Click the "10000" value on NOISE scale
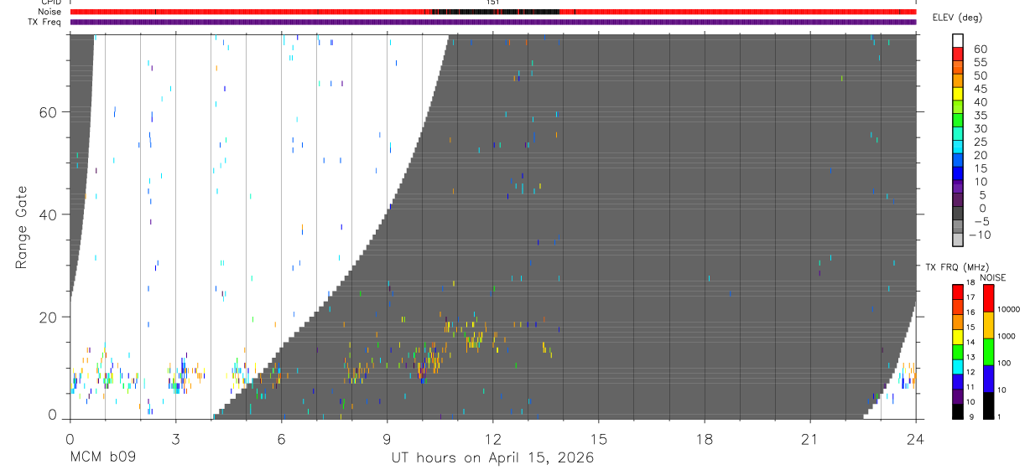1030x475 pixels. click(x=1008, y=310)
